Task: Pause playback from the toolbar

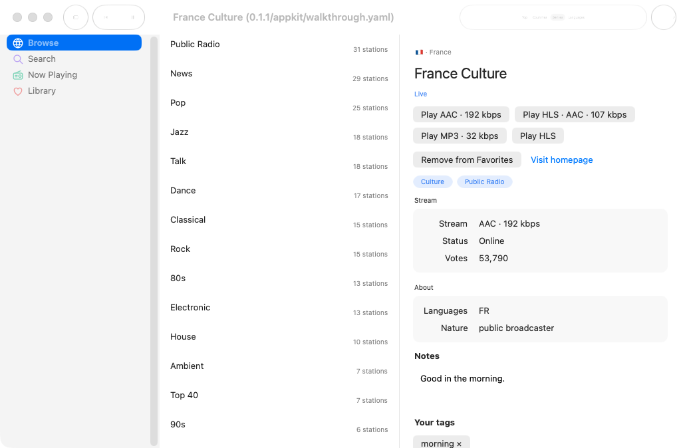Action: tap(132, 17)
